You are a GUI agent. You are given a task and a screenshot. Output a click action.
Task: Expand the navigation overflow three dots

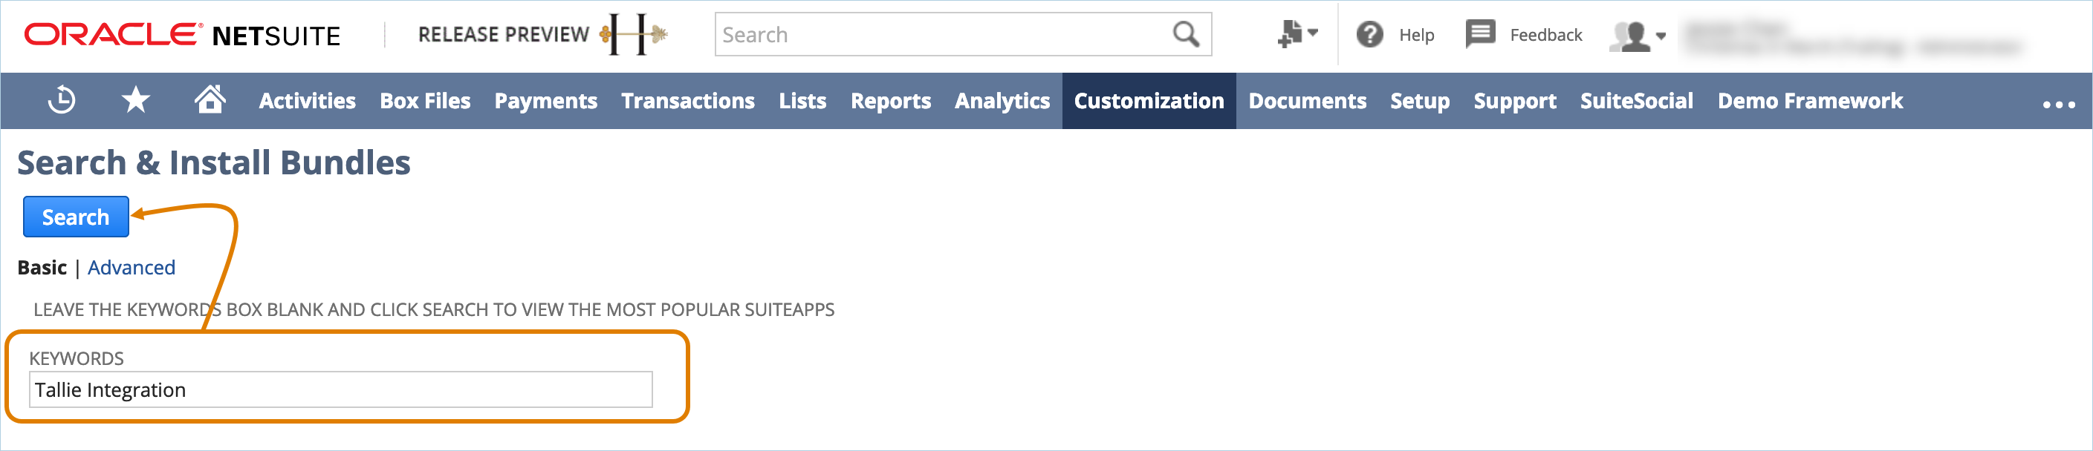2059,104
